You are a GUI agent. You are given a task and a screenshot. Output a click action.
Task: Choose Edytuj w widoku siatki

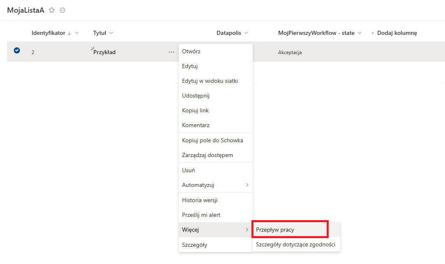click(x=210, y=81)
